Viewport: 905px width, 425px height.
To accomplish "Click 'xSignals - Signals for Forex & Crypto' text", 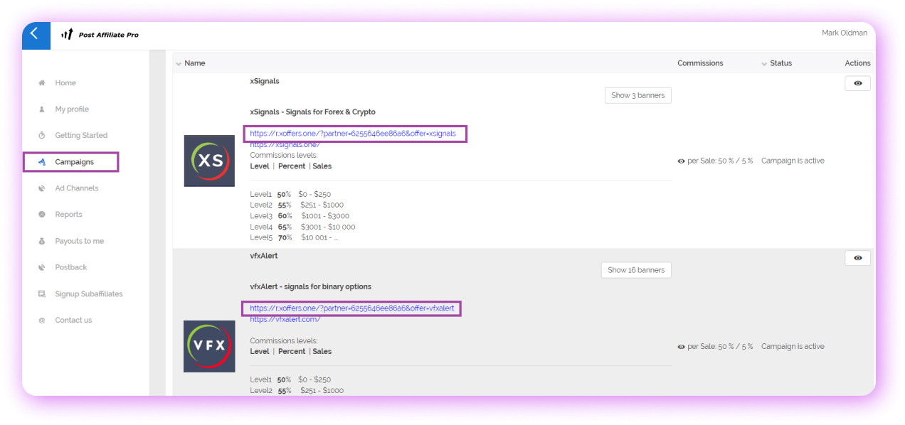I will (312, 112).
